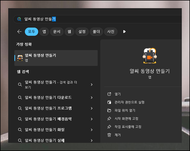Open web result 검색 결과 더 보기

click(x=56, y=85)
